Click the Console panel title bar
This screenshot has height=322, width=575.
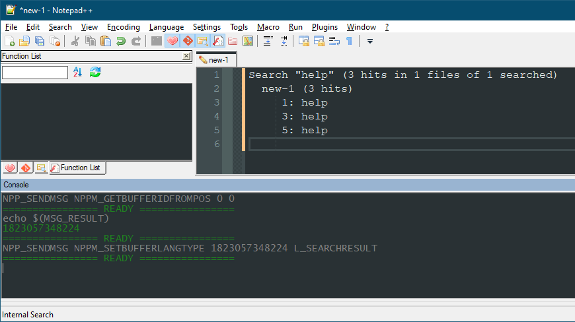coord(287,185)
